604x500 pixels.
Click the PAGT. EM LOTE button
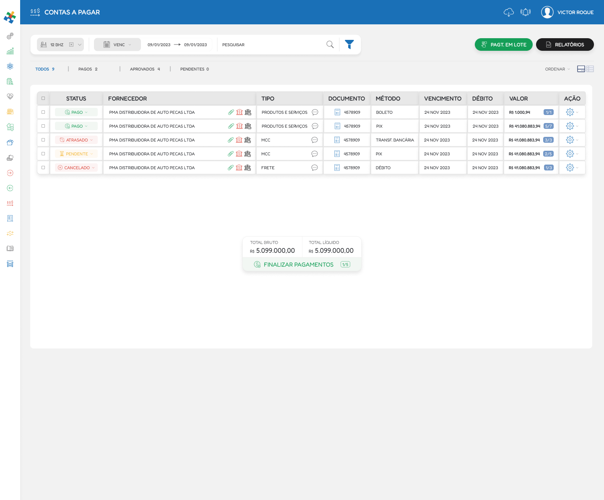(x=503, y=45)
